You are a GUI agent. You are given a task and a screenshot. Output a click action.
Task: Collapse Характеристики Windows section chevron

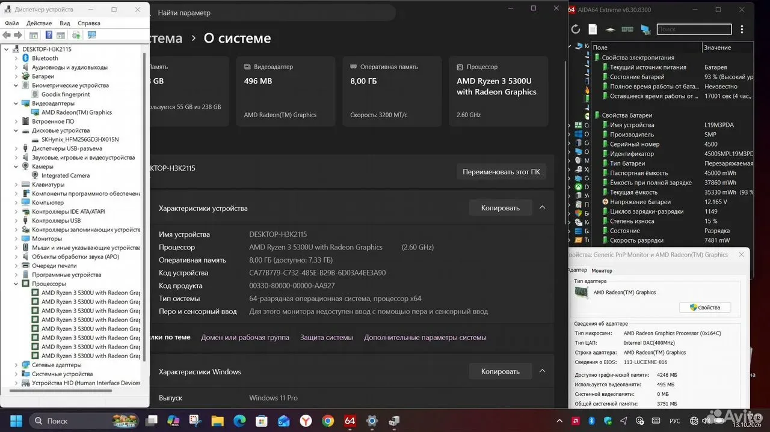[x=542, y=371]
